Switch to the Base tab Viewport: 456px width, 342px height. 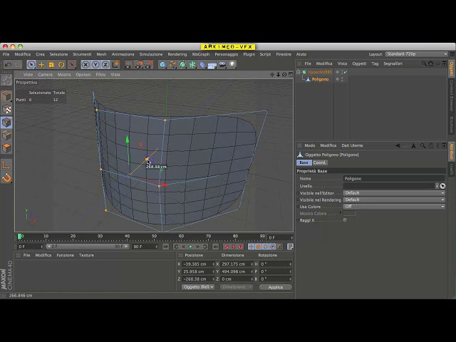[x=304, y=162]
